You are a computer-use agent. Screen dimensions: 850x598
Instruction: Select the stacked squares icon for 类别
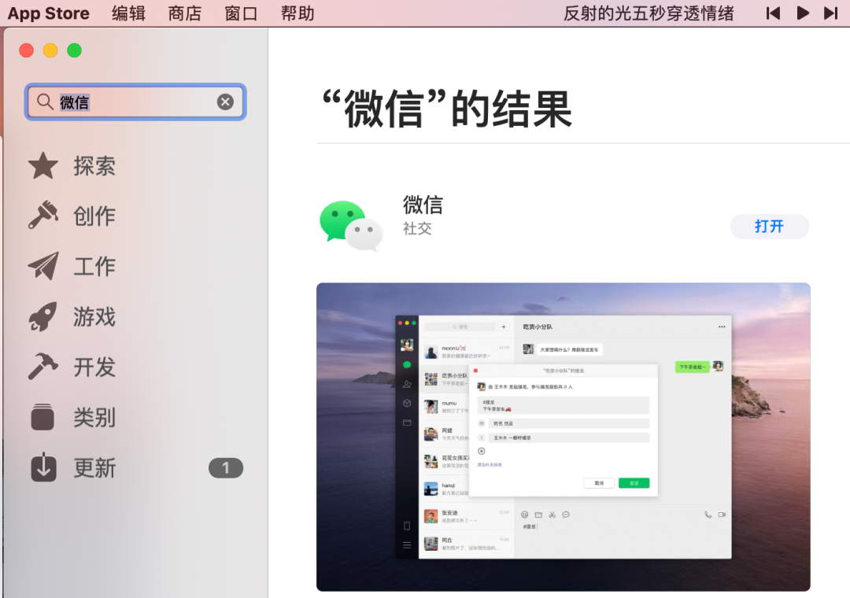(x=43, y=417)
